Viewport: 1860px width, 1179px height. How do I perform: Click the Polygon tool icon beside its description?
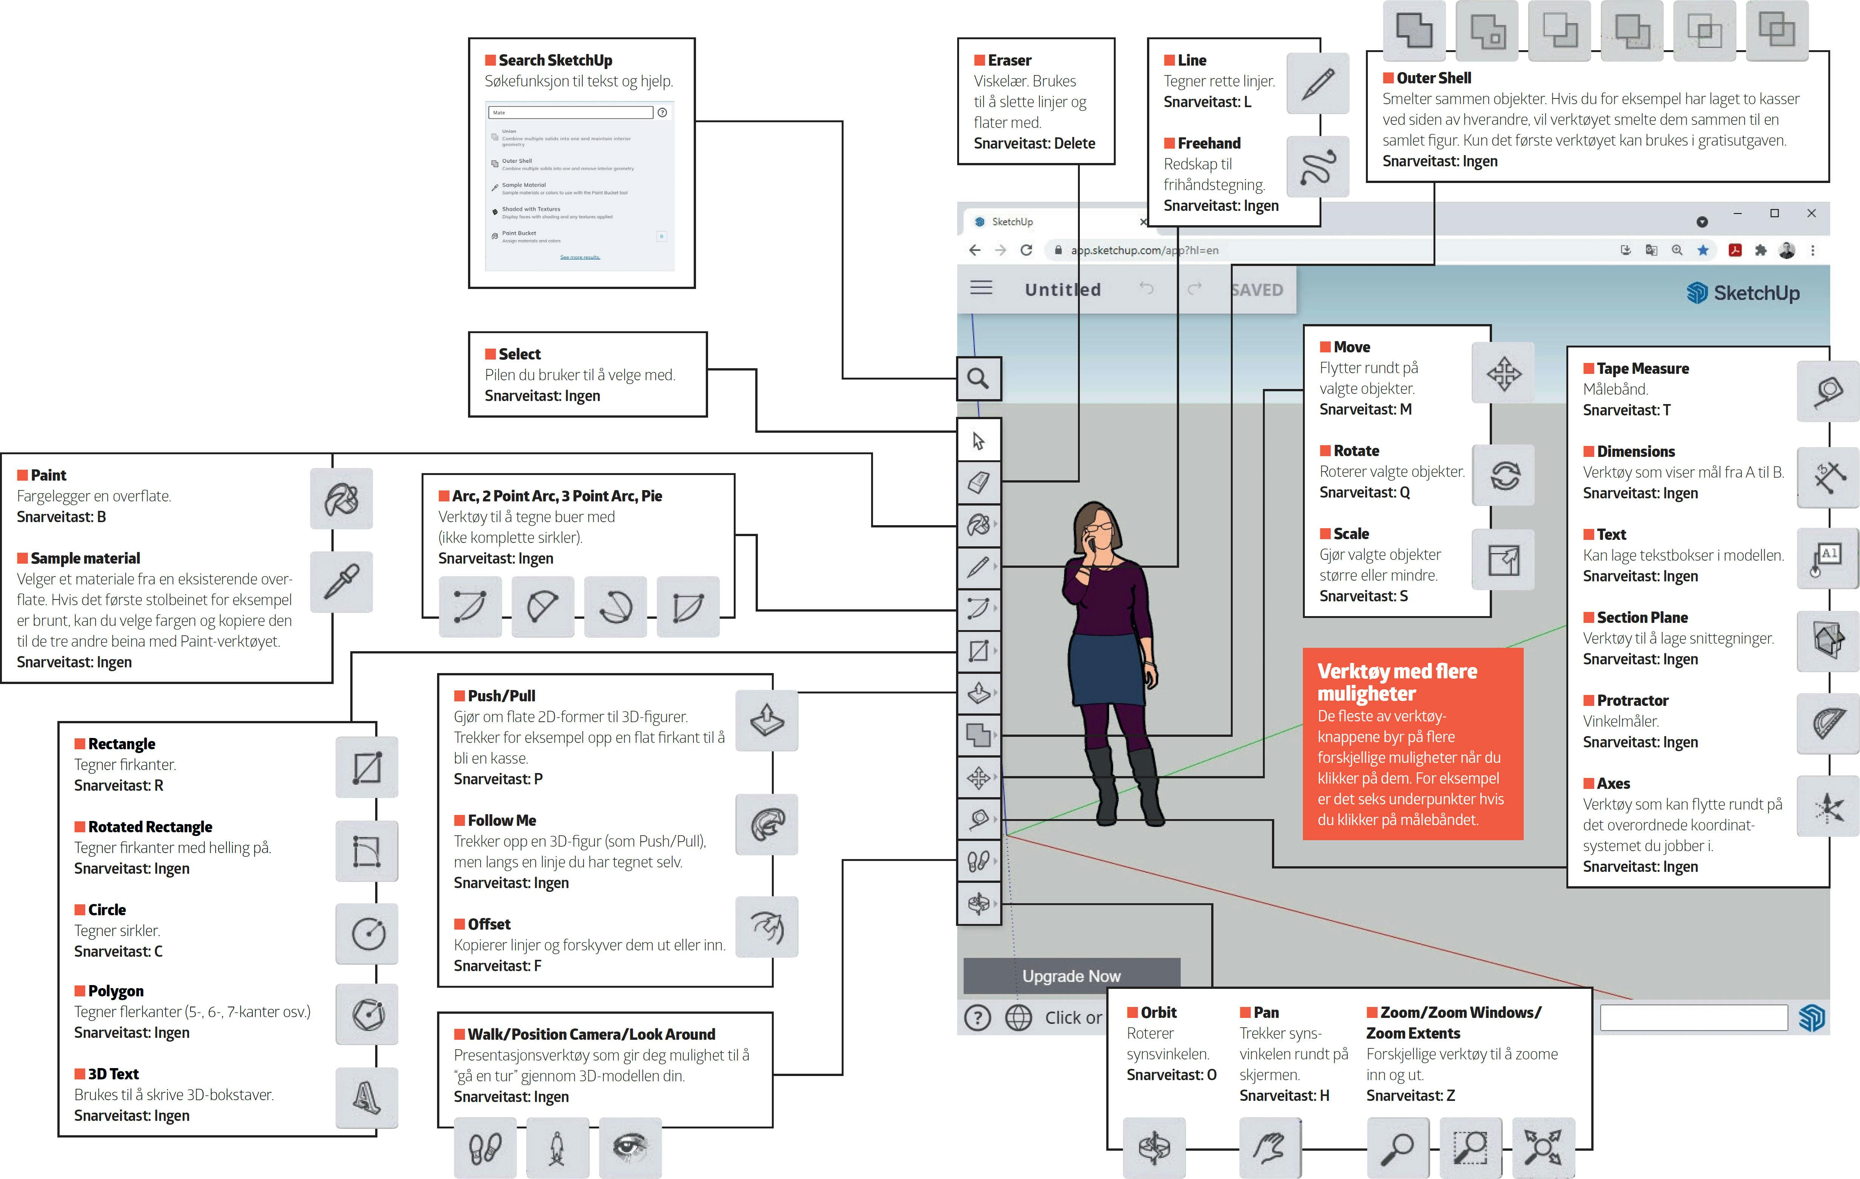coord(367,1014)
